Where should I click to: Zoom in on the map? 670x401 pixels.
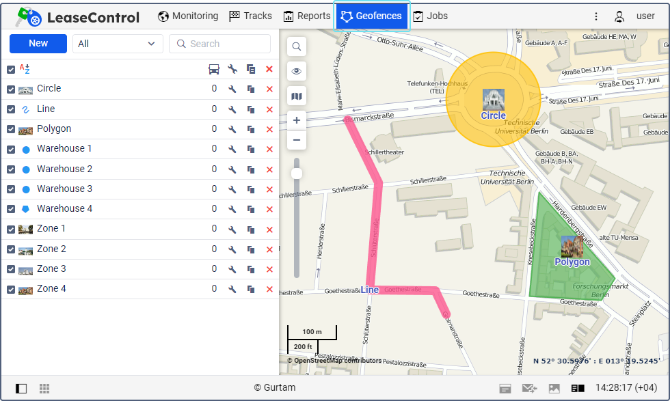297,120
